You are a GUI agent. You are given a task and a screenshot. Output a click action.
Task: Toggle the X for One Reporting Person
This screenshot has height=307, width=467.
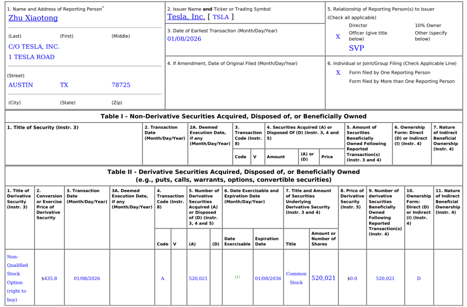click(338, 73)
